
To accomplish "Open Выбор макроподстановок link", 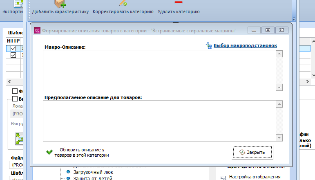I will [245, 45].
